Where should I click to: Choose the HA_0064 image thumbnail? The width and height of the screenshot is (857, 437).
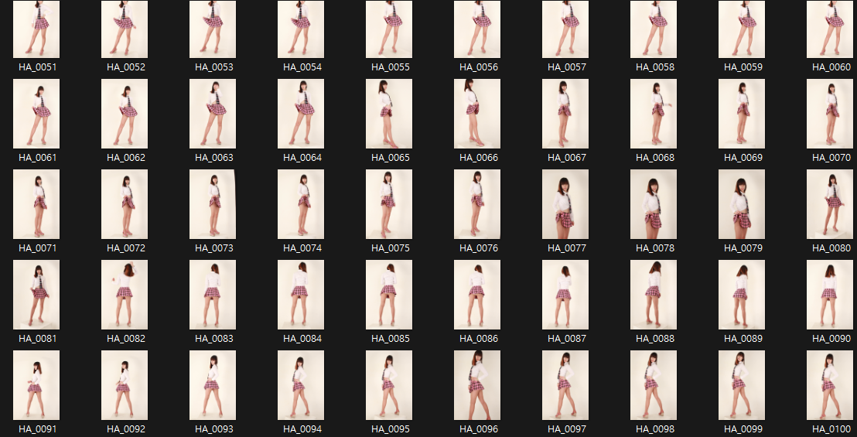301,114
